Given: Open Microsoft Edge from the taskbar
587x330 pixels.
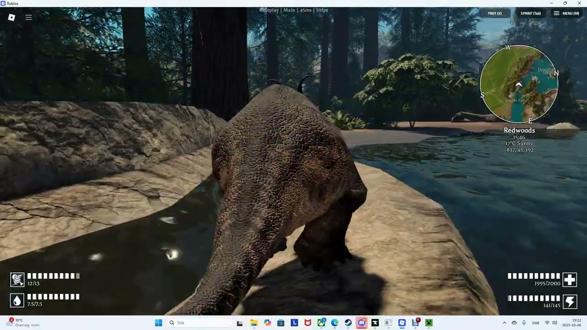Looking at the screenshot, I should (x=335, y=323).
